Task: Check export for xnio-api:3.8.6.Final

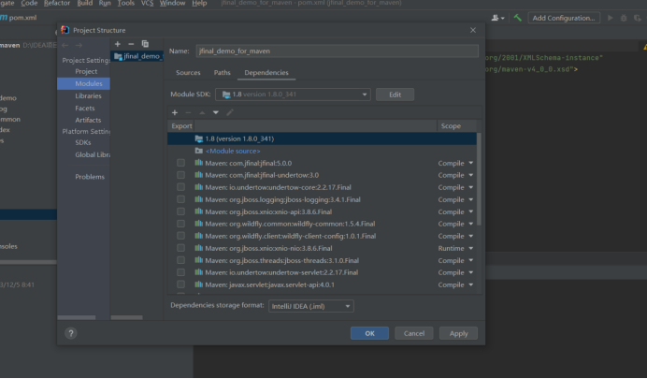Action: click(x=180, y=211)
